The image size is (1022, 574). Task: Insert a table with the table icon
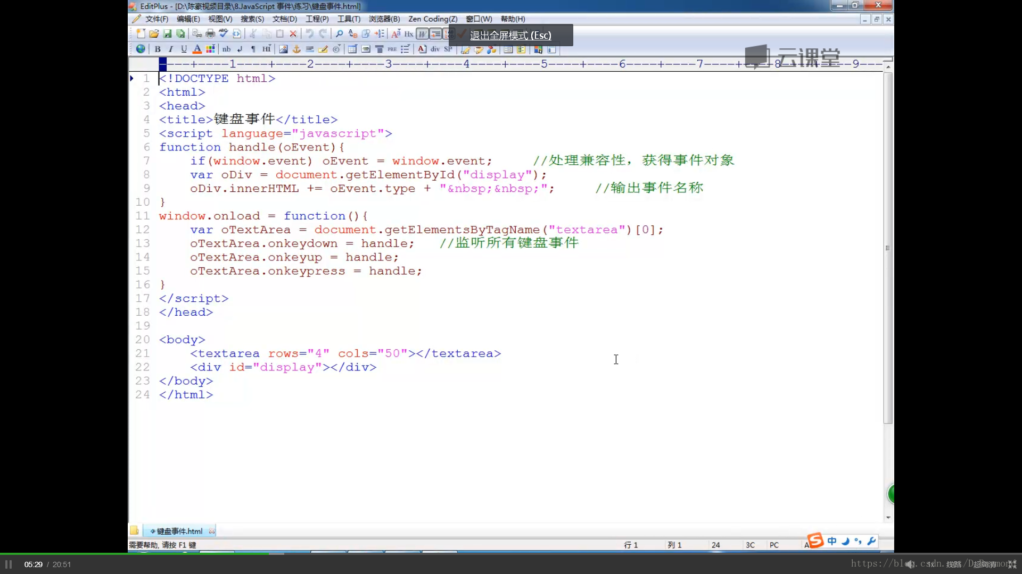pos(352,49)
